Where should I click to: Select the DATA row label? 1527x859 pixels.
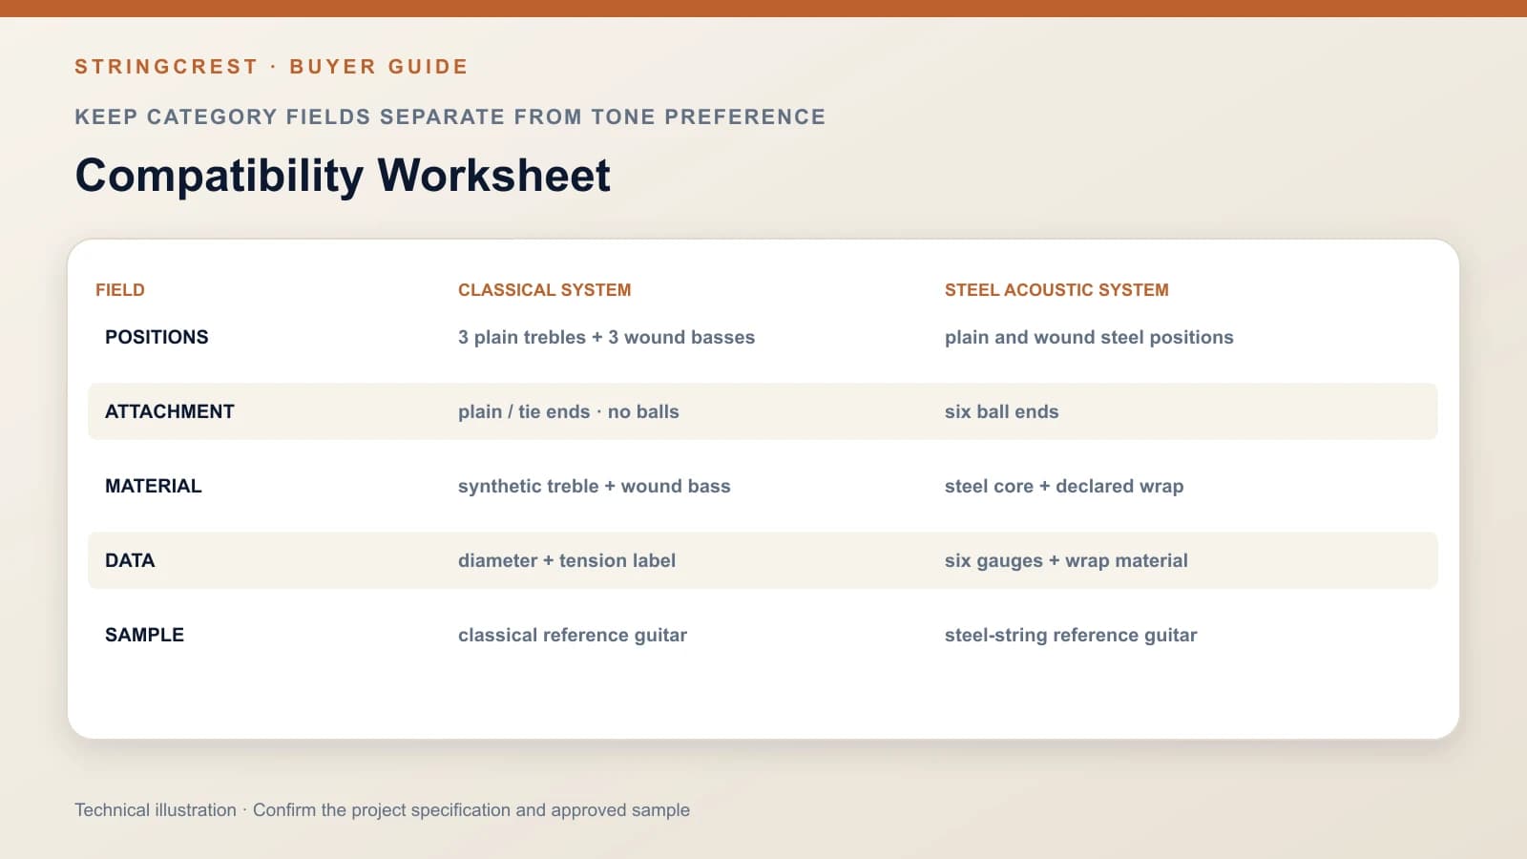pyautogui.click(x=130, y=560)
